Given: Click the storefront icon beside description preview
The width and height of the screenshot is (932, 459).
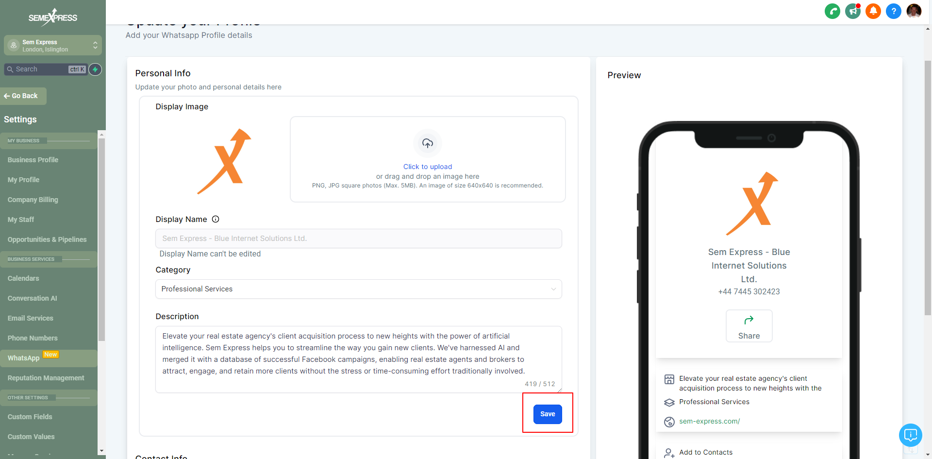Looking at the screenshot, I should click(x=669, y=379).
